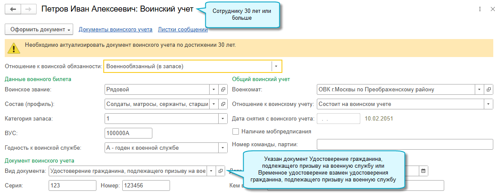Image resolution: width=495 pixels, height=193 pixels.
Task: Expand the Воинское звание dropdown arrow
Action: tap(214, 90)
